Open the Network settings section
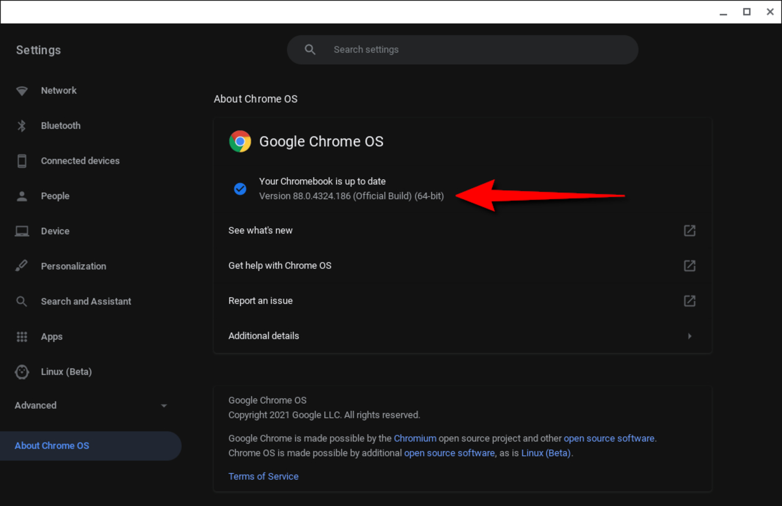This screenshot has height=506, width=782. (x=59, y=91)
